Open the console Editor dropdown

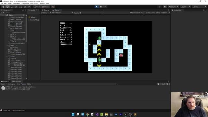point(30,84)
